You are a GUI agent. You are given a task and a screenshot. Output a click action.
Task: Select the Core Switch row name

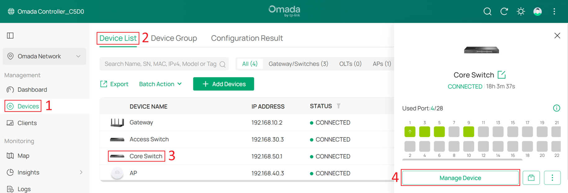pos(146,156)
